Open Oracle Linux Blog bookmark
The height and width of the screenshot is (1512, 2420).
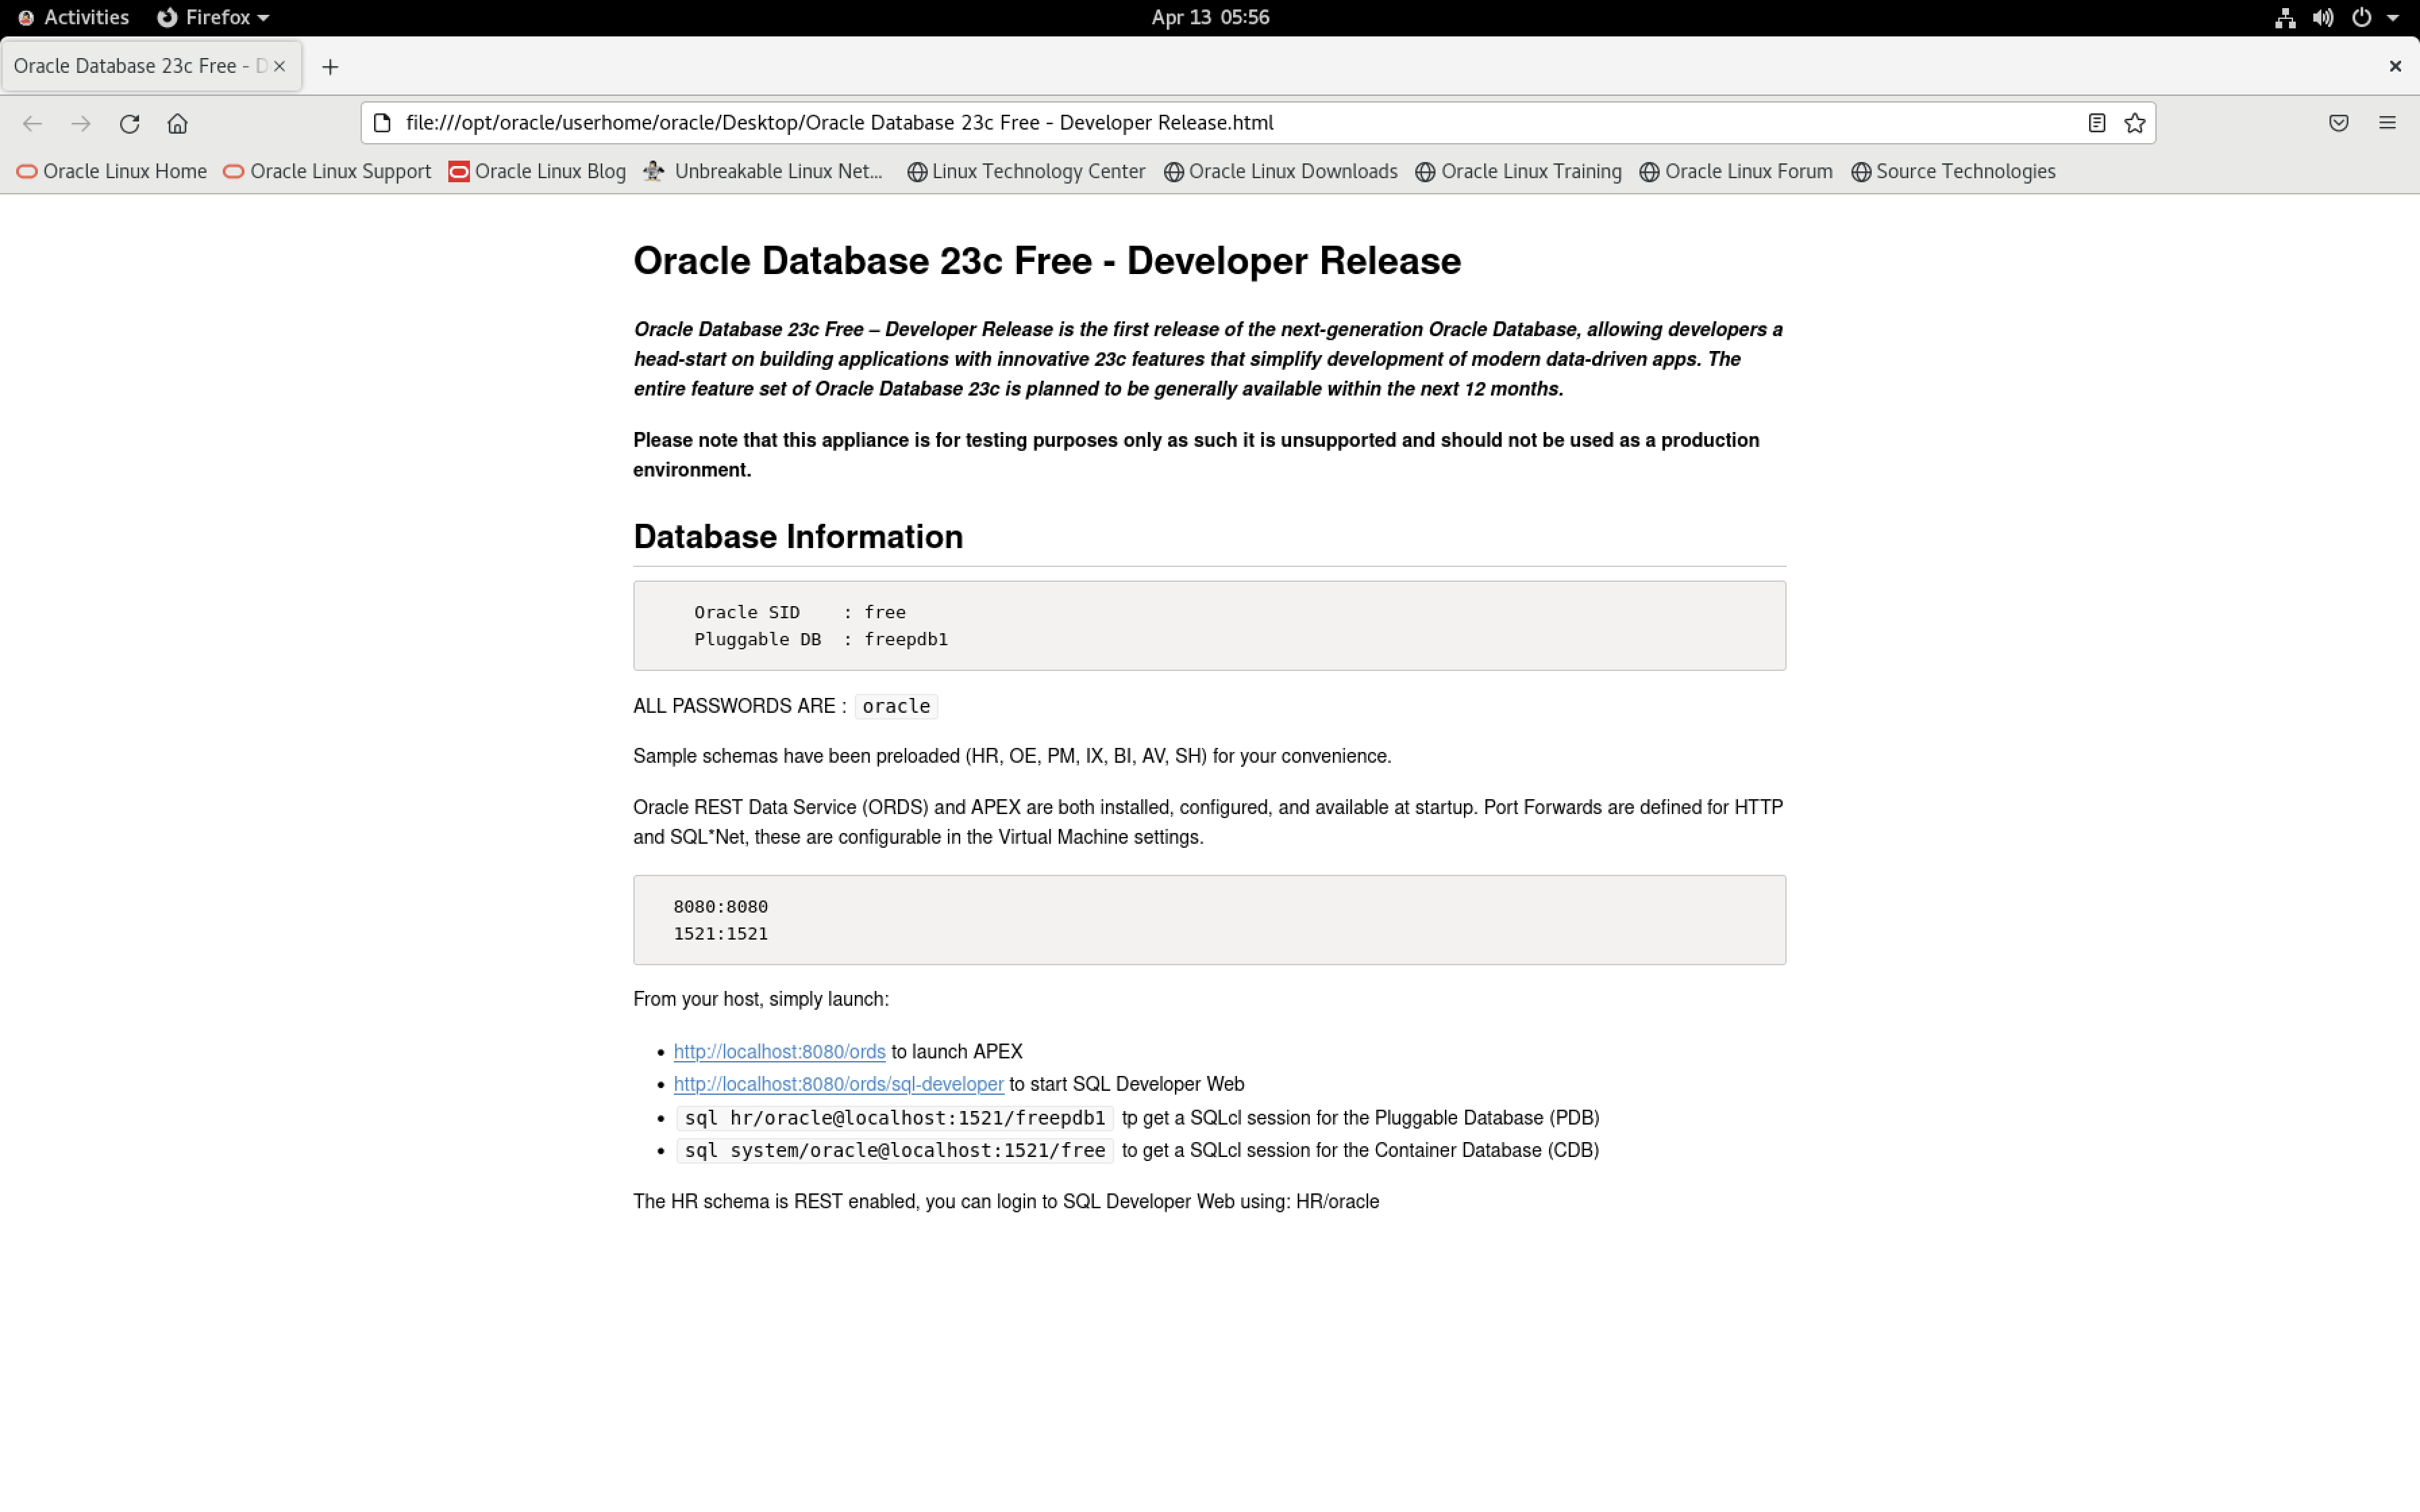coord(537,171)
